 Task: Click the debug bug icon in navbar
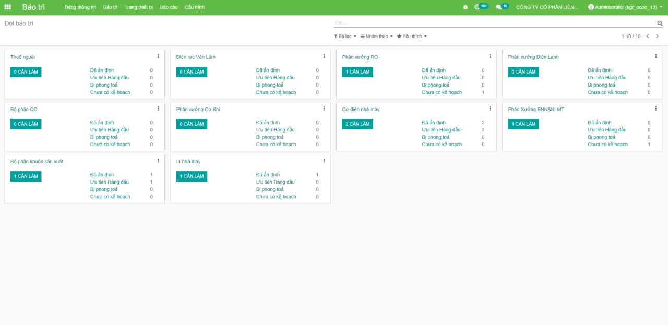(x=466, y=7)
